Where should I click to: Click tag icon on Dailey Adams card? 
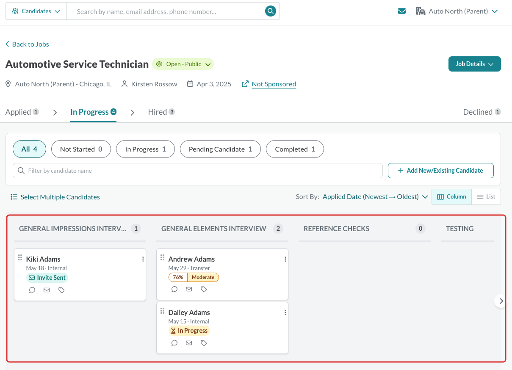(x=204, y=343)
